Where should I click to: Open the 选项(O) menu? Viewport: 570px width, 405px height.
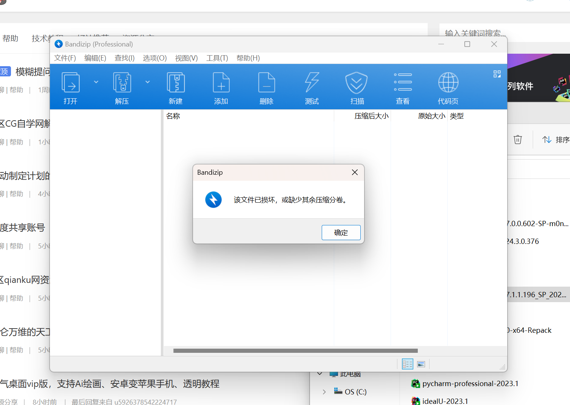pyautogui.click(x=154, y=58)
